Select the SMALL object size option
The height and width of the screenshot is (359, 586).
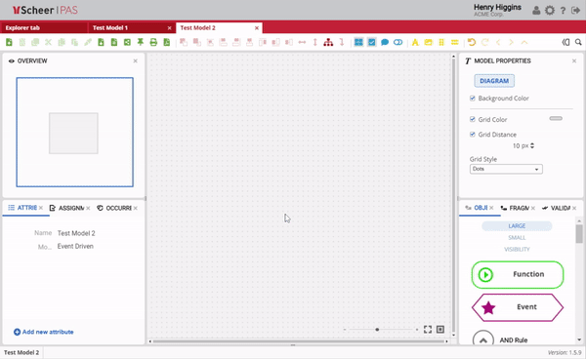[x=517, y=237]
